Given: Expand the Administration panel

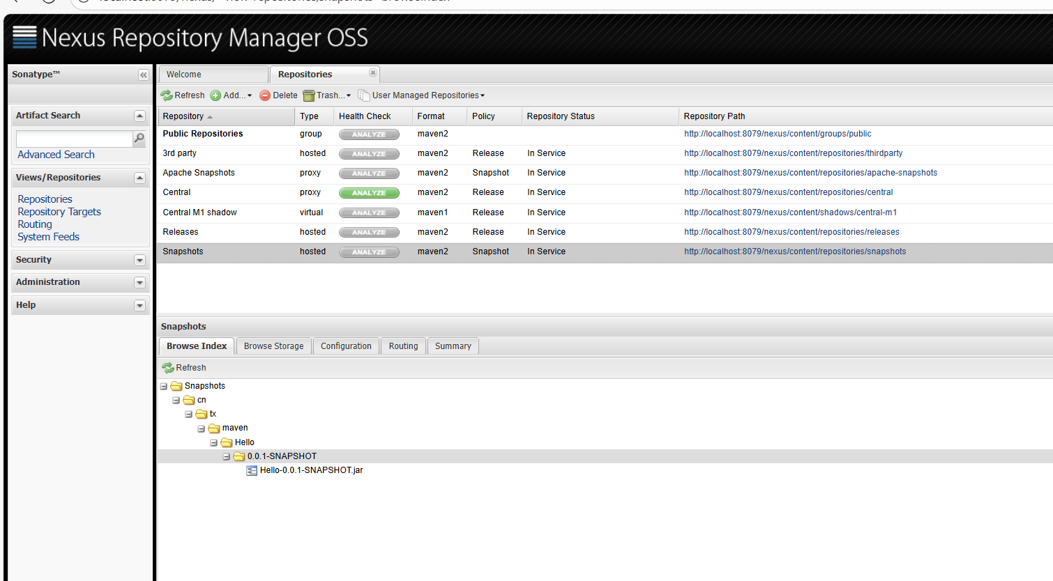Looking at the screenshot, I should [x=139, y=282].
